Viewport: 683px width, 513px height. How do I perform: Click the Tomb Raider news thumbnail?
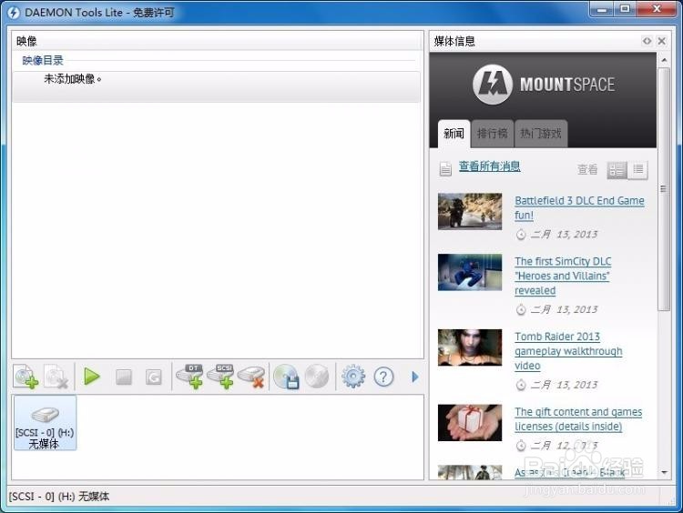coord(470,347)
